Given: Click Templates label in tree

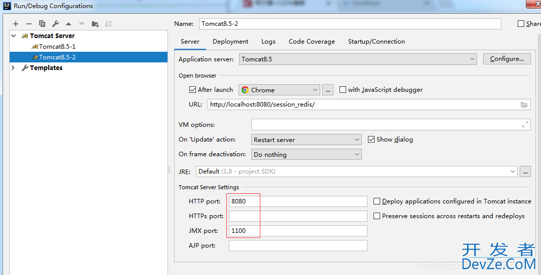Looking at the screenshot, I should 46,67.
